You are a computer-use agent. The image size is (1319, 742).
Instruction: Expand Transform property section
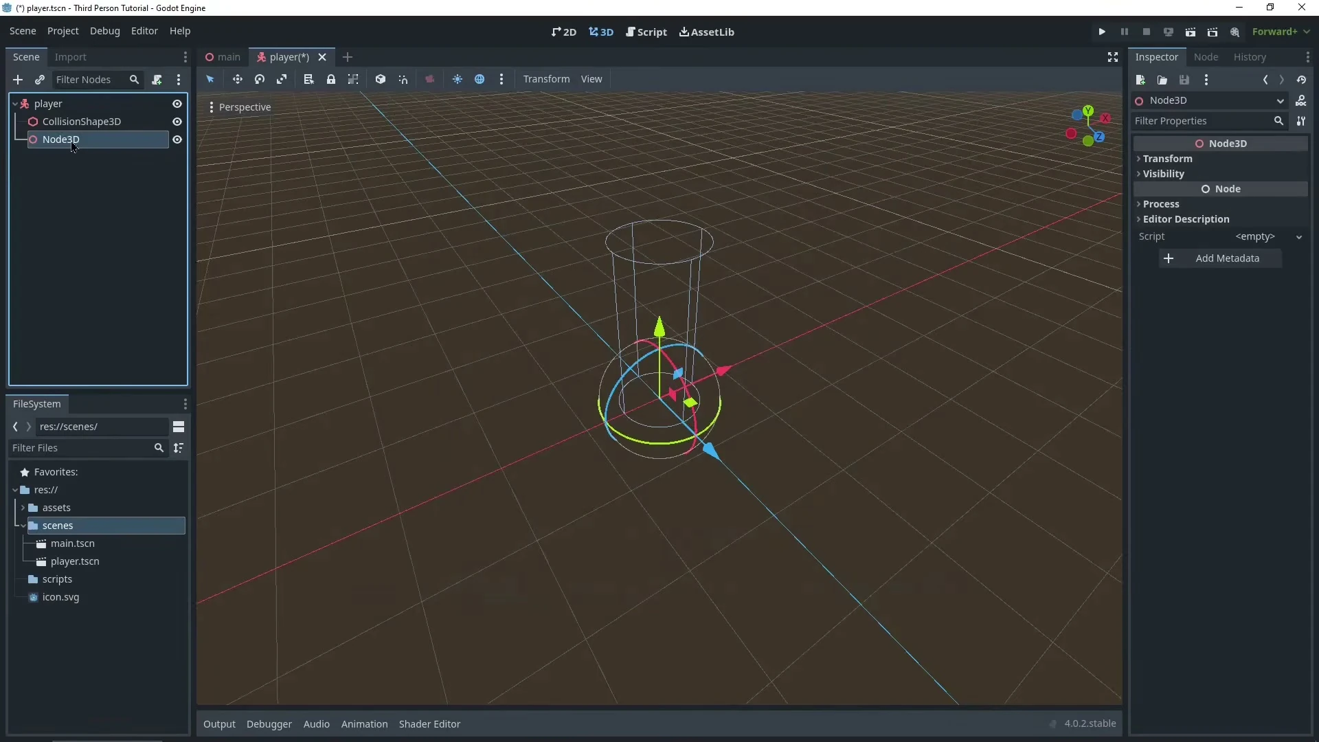[1221, 159]
